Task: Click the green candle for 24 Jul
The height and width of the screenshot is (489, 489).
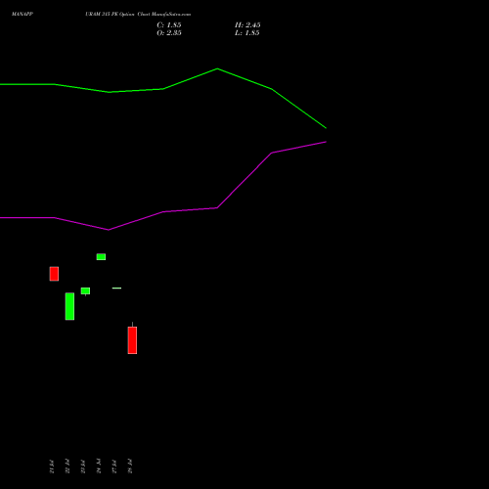Action: tap(101, 257)
